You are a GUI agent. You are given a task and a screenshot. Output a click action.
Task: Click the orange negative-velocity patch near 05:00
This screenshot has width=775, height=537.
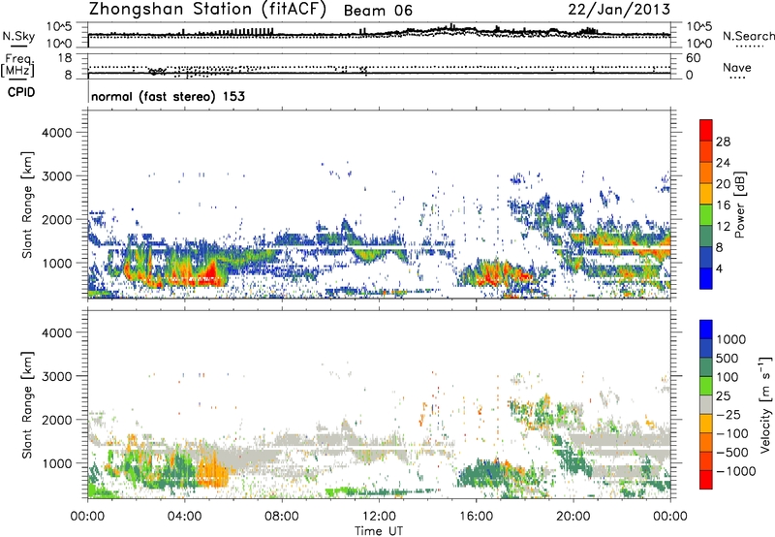(x=212, y=470)
